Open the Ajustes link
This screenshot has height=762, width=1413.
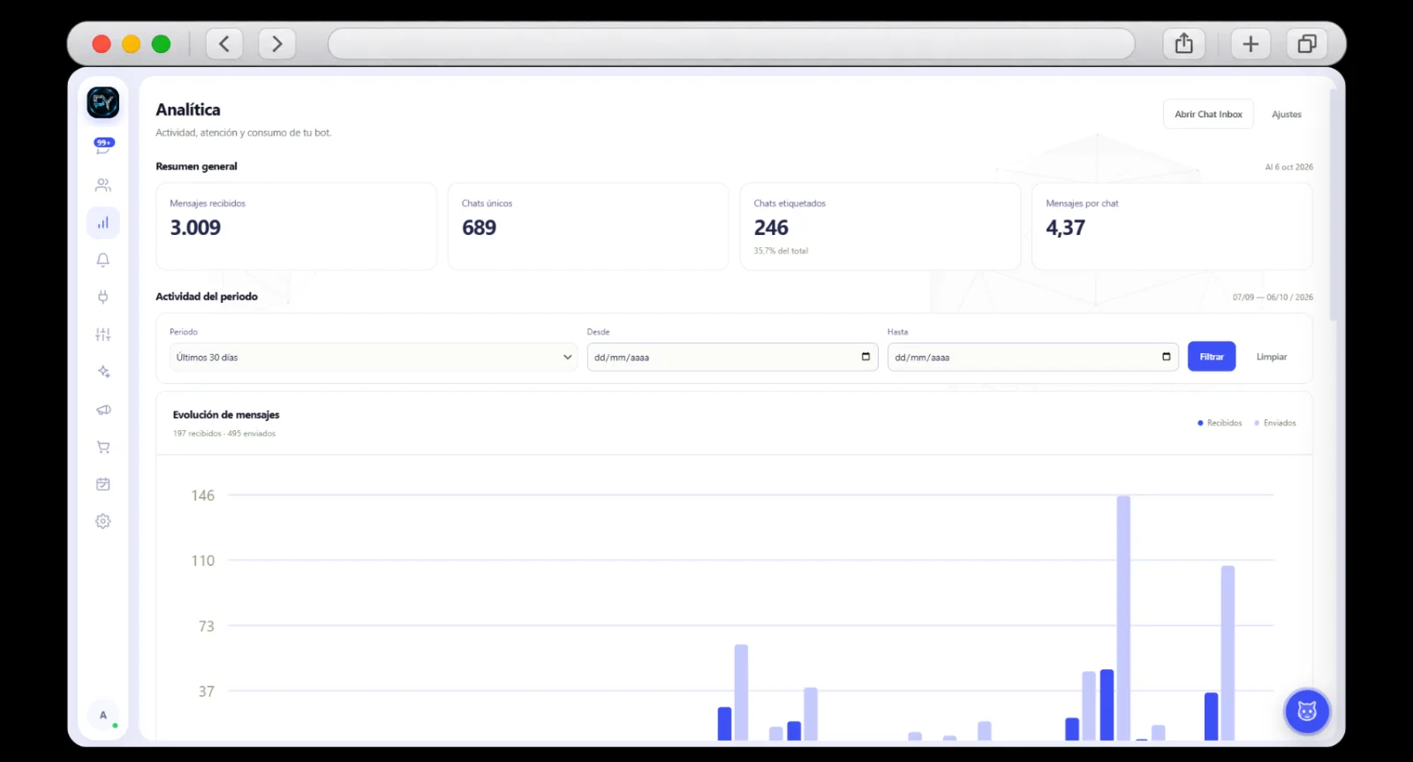click(1287, 114)
